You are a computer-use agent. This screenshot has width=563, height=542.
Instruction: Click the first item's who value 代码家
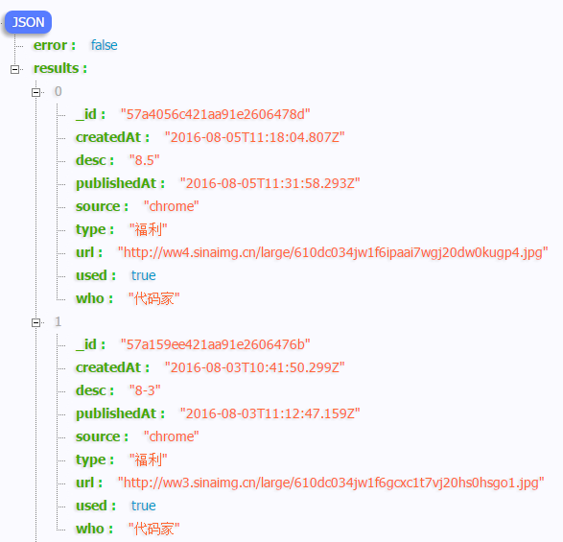[154, 298]
